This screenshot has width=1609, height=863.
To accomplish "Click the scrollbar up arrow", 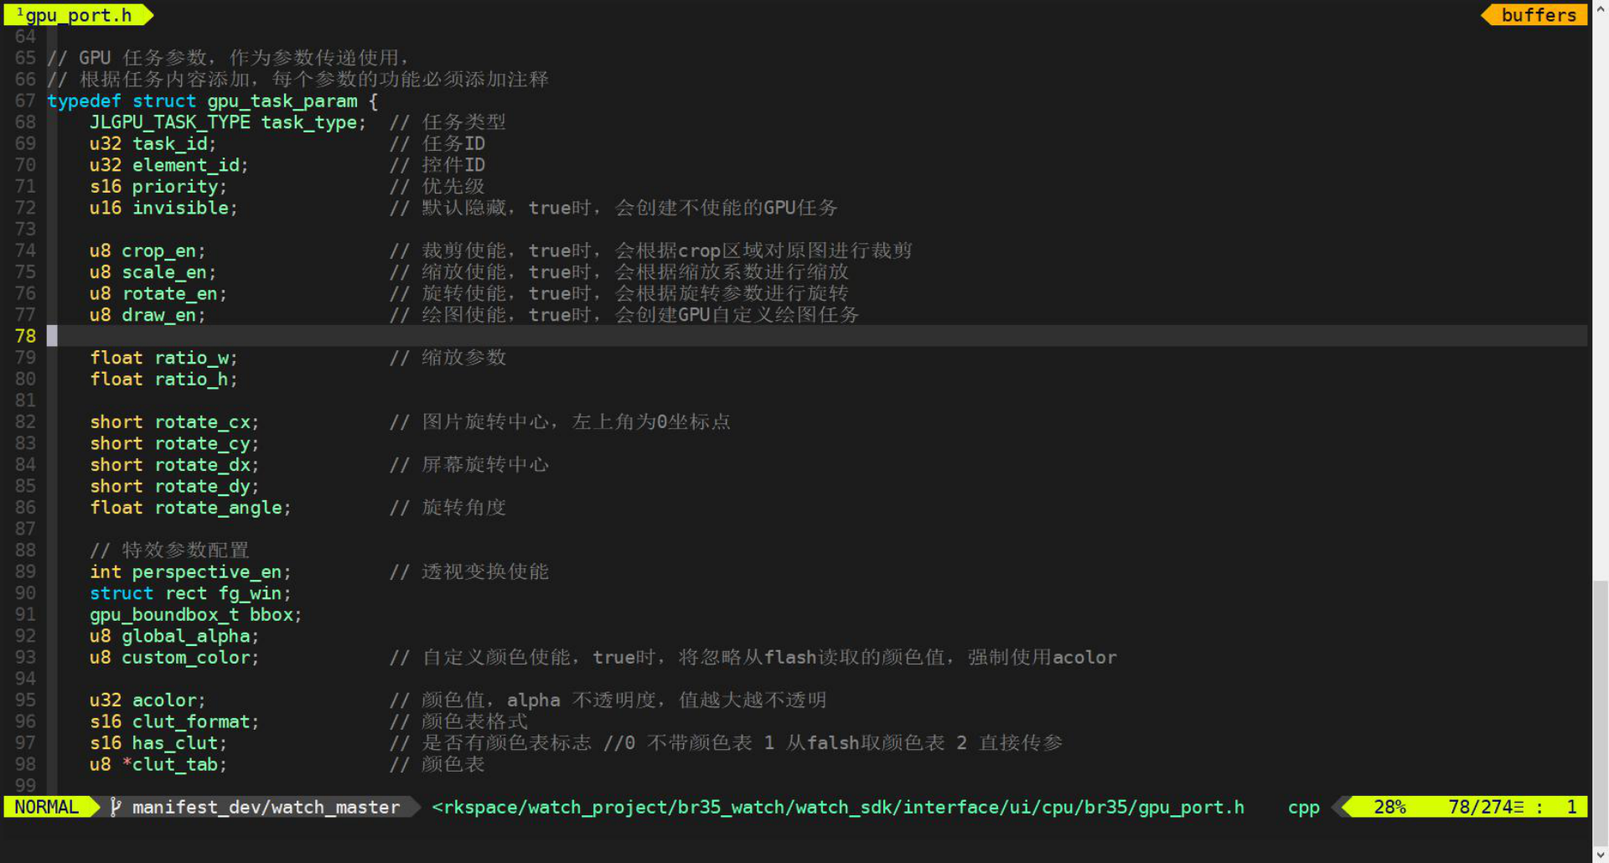I will point(1601,8).
